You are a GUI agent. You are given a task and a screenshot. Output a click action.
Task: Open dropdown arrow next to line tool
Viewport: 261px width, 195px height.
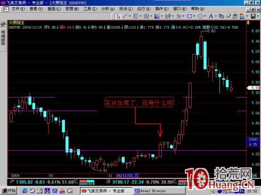[129, 16]
